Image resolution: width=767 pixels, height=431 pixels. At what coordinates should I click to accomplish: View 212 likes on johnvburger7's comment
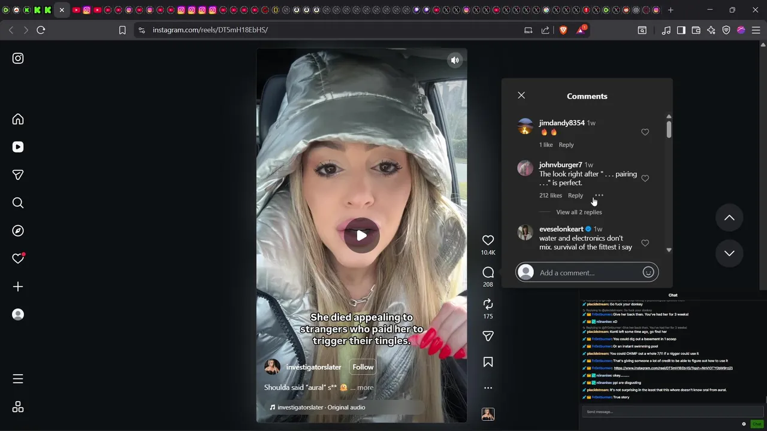click(x=550, y=195)
